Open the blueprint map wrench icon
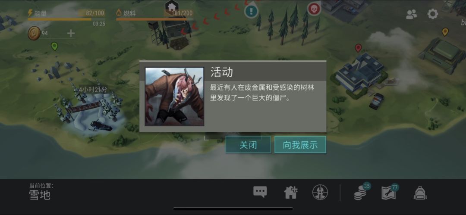 pos(390,192)
